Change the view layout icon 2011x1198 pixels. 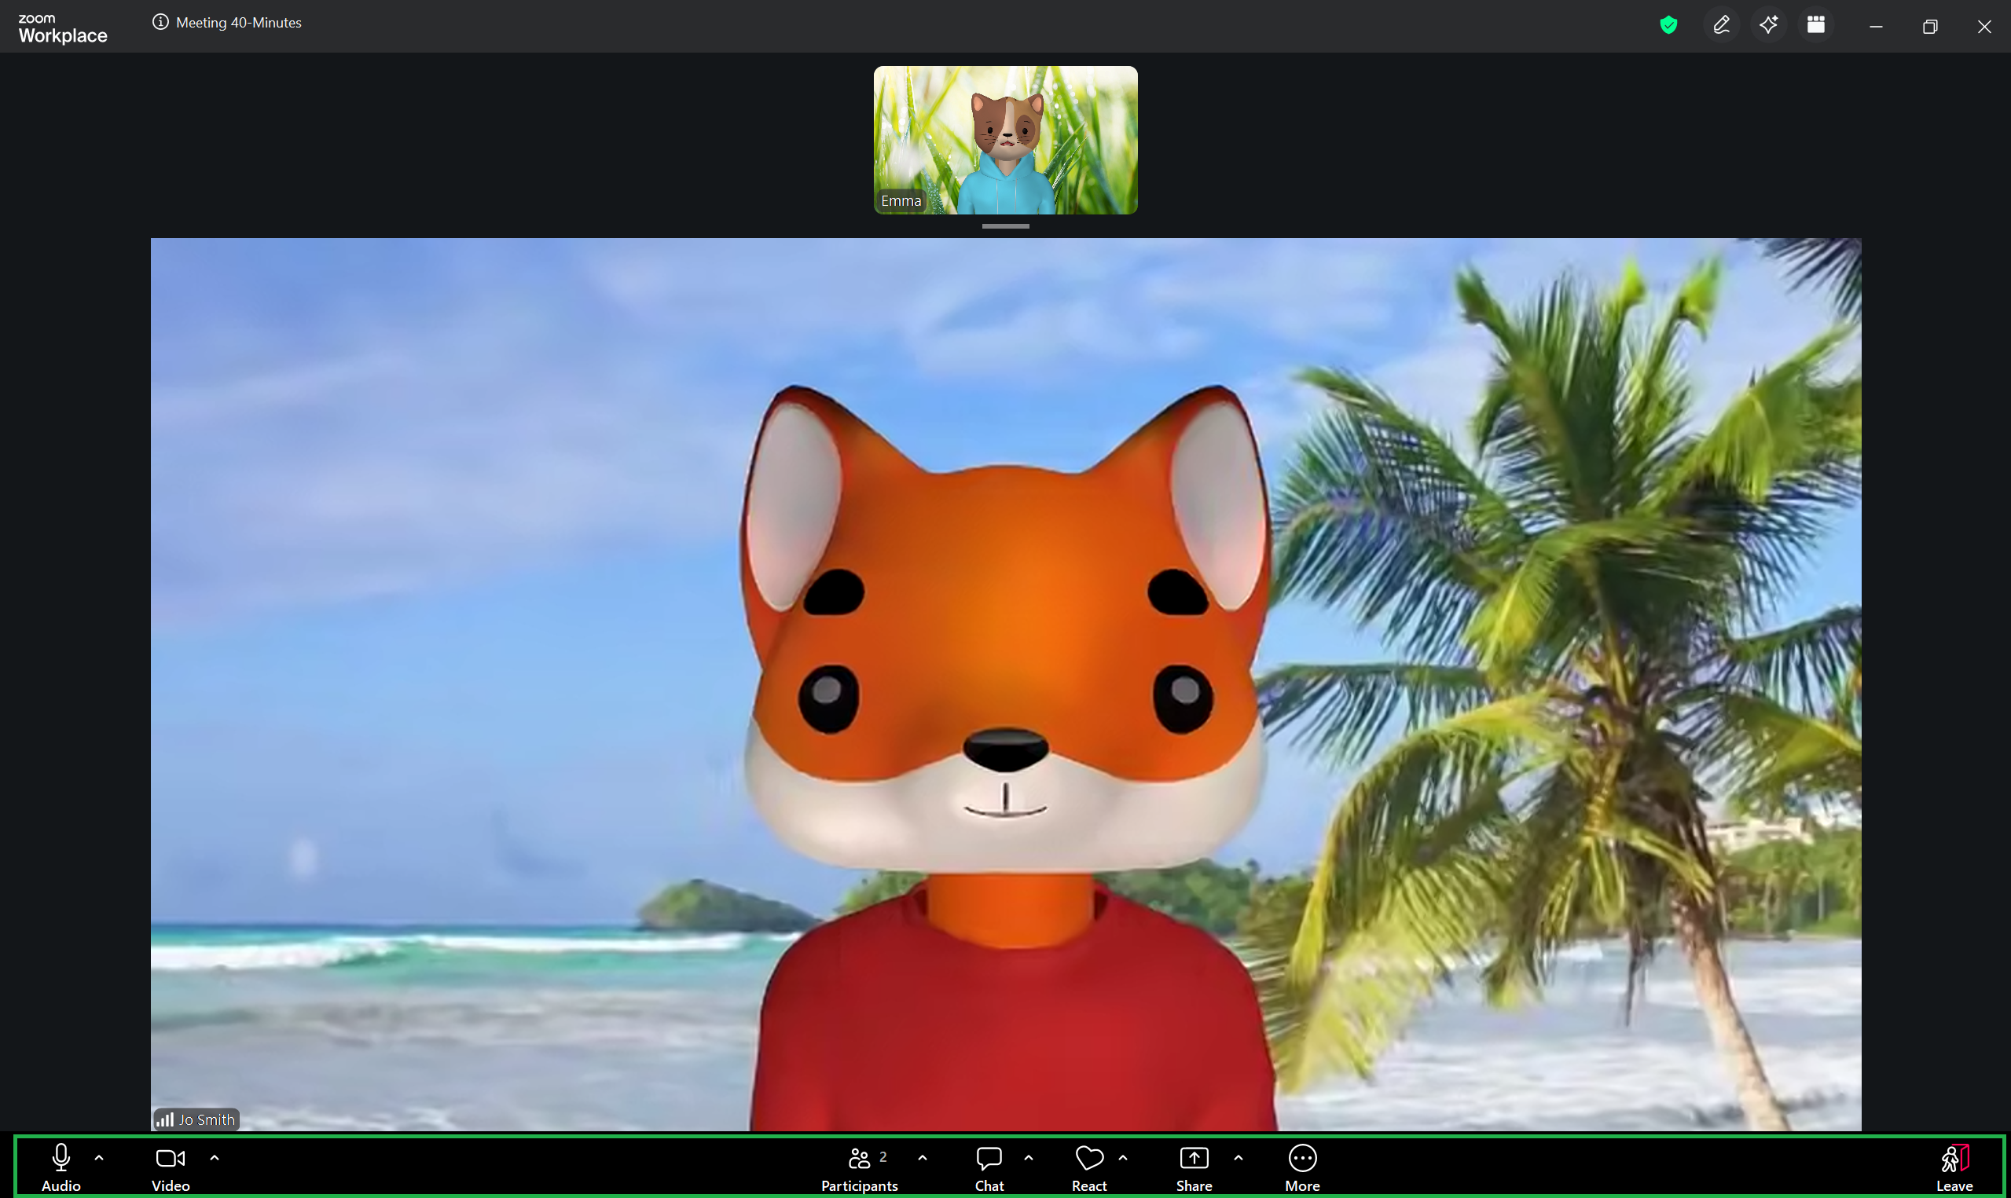[1816, 25]
